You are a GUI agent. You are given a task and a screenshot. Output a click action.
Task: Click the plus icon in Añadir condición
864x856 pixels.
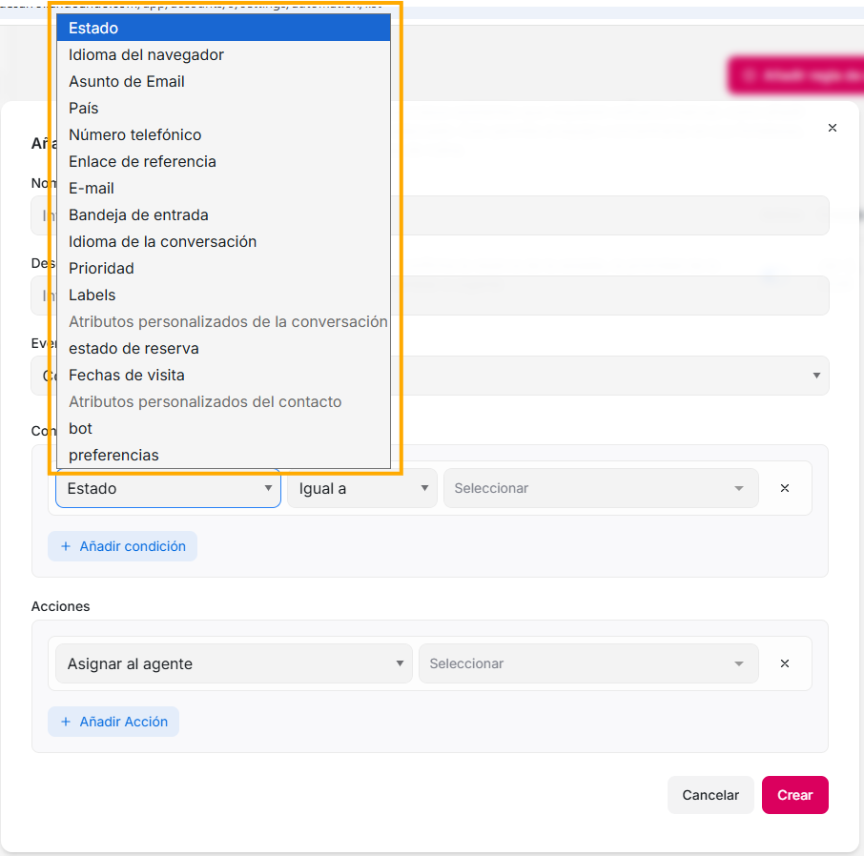[66, 546]
